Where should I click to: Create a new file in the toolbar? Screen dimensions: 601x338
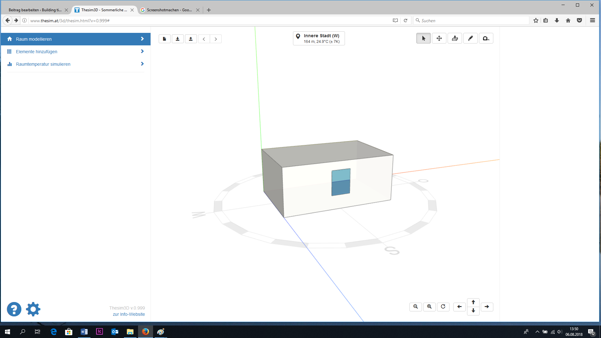pyautogui.click(x=164, y=39)
